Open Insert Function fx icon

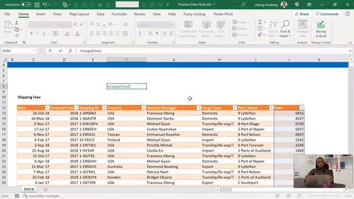pyautogui.click(x=70, y=51)
